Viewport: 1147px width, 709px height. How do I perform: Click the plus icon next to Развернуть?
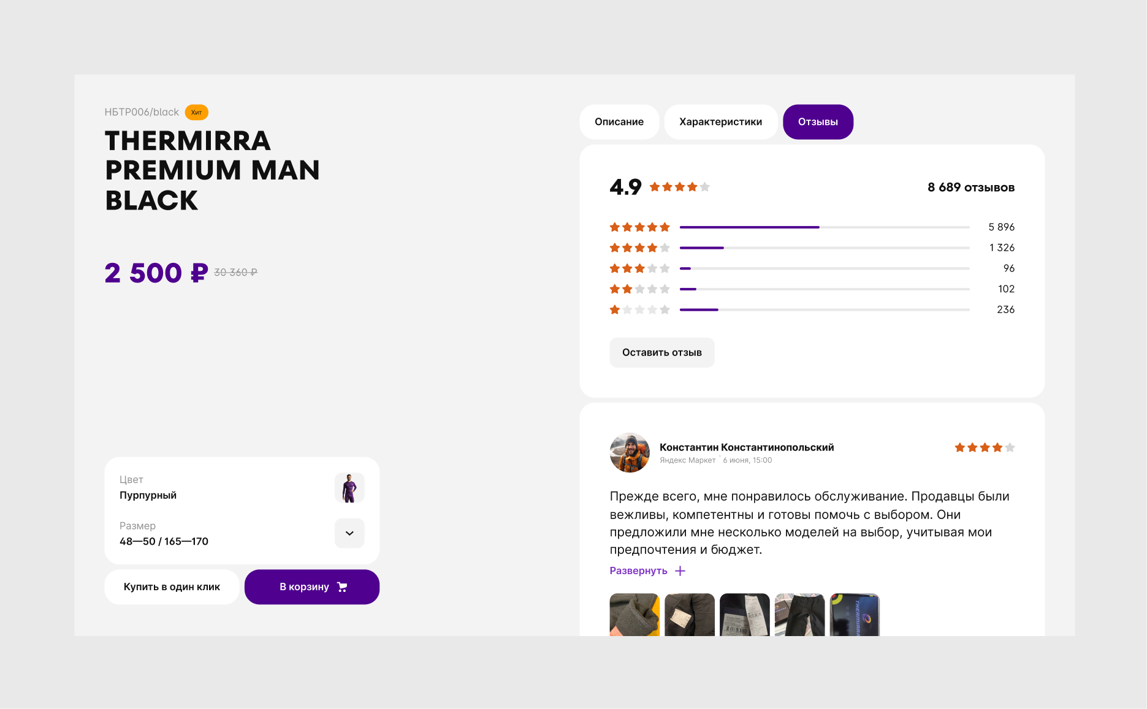680,571
